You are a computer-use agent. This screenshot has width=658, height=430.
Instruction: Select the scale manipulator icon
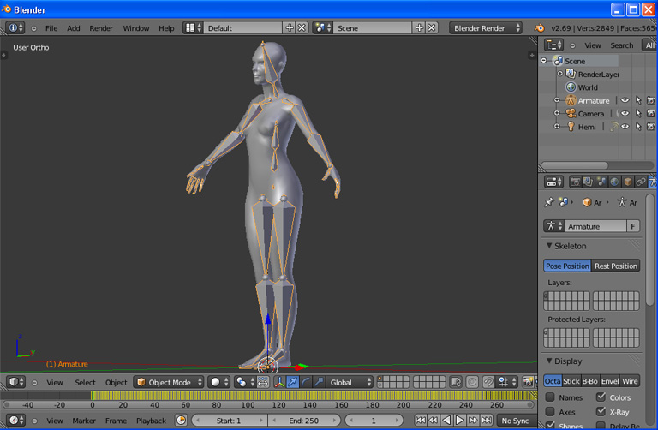(x=319, y=382)
